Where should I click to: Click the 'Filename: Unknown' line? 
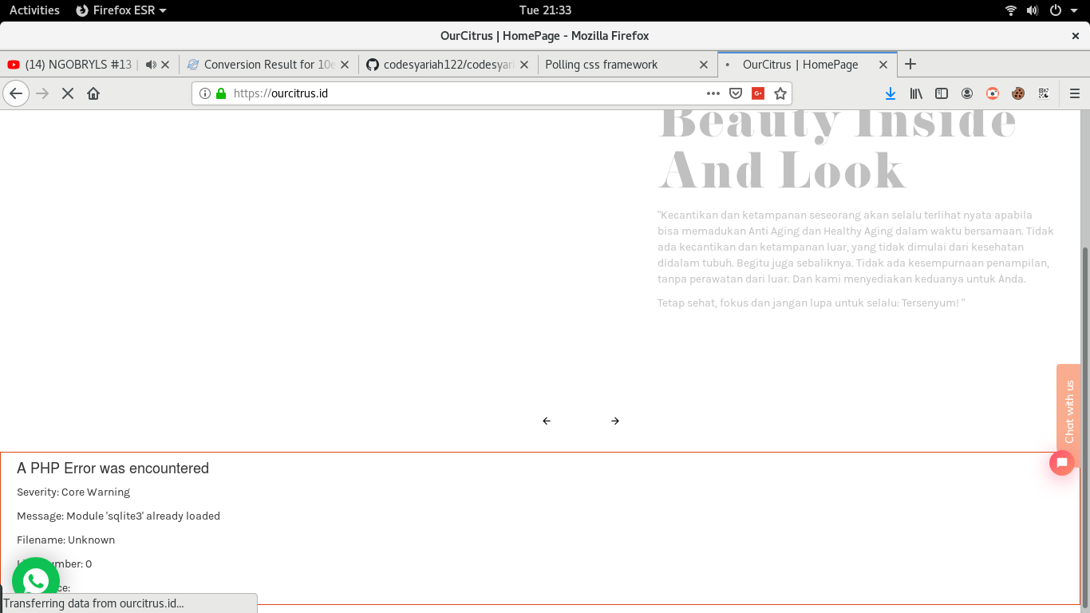click(x=66, y=540)
